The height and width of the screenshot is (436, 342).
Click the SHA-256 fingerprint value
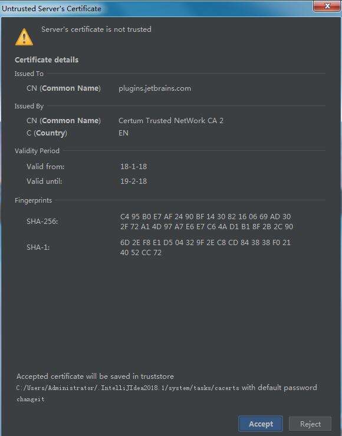(206, 222)
